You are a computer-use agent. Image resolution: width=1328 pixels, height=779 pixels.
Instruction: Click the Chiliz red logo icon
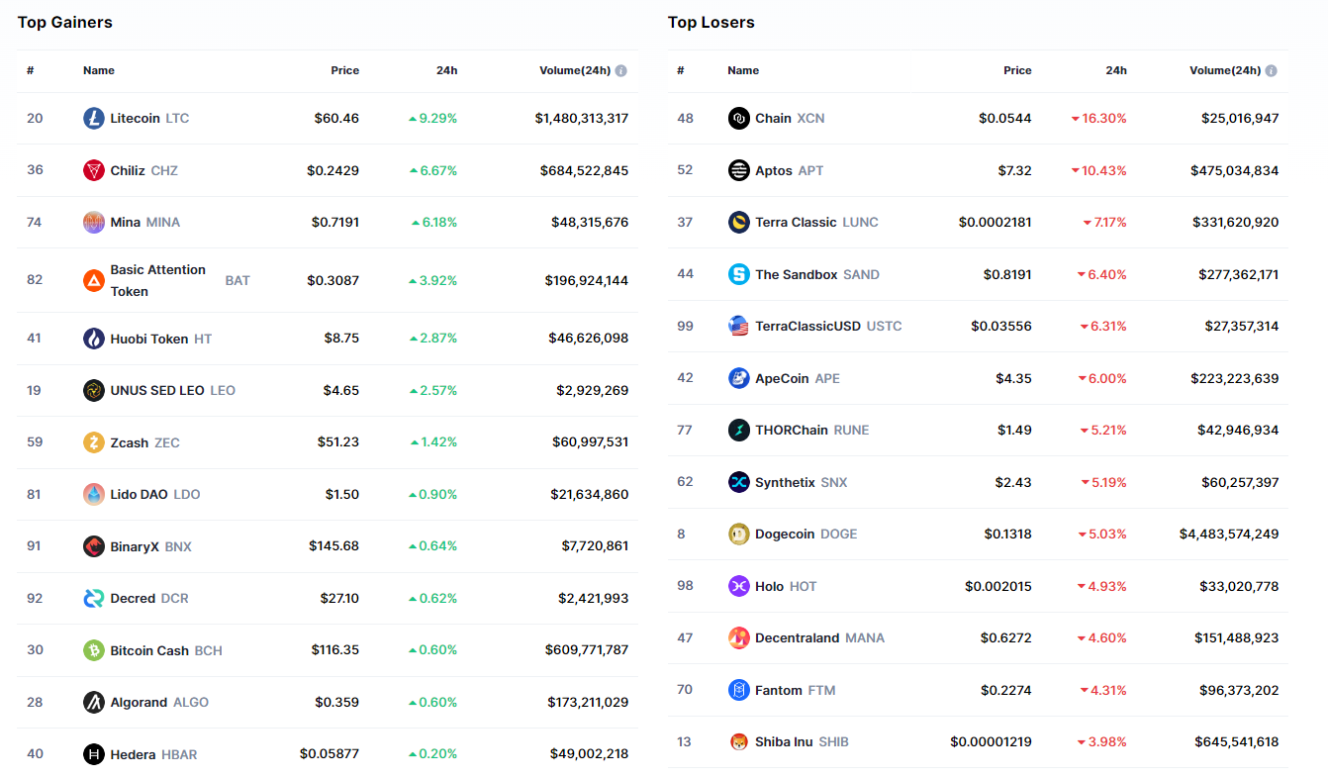pos(94,170)
